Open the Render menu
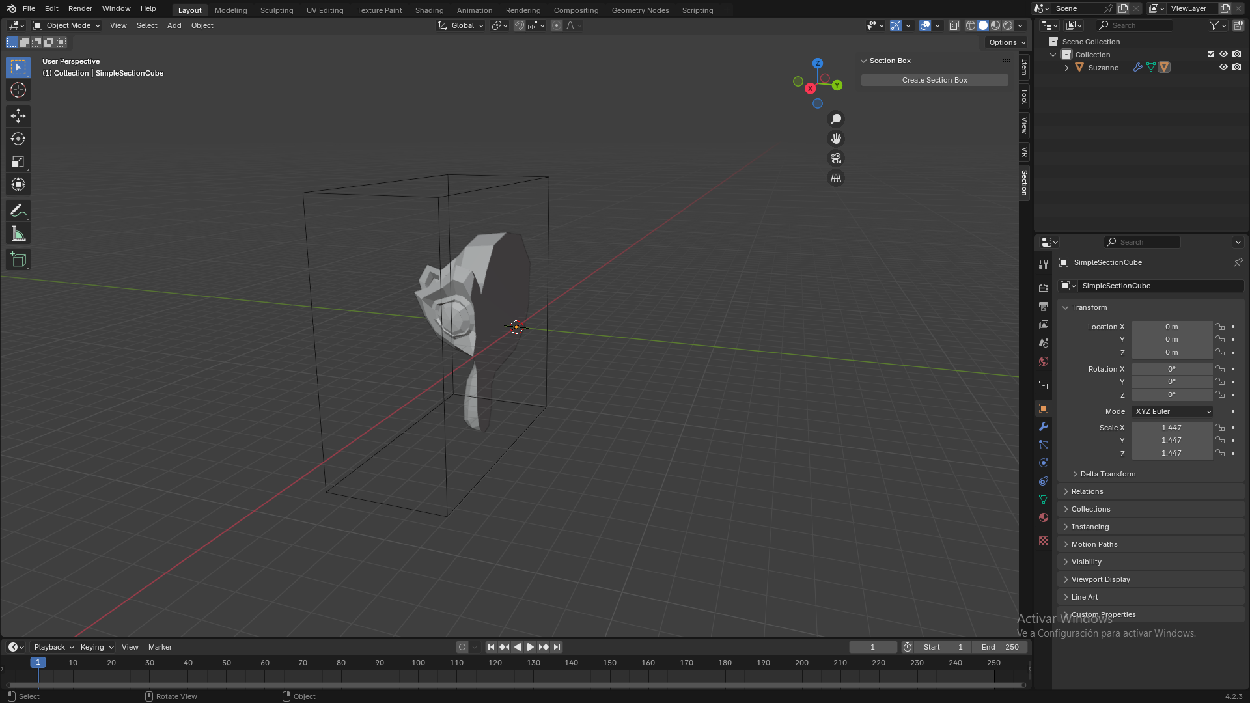Viewport: 1250px width, 703px height. [x=80, y=8]
